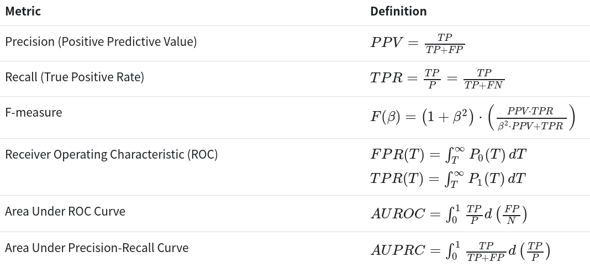Click the FPR(T) integral formula
The height and width of the screenshot is (267, 590).
pos(448,155)
